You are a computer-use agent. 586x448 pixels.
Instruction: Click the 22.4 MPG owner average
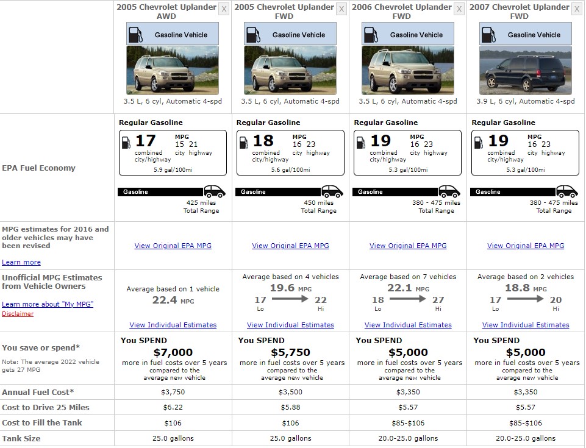[173, 300]
